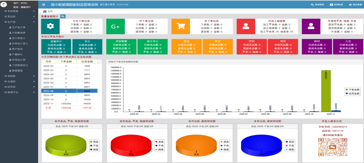Expand the 系统管理 sidebar menu
Viewport: 364px width, 163px height.
tap(19, 11)
